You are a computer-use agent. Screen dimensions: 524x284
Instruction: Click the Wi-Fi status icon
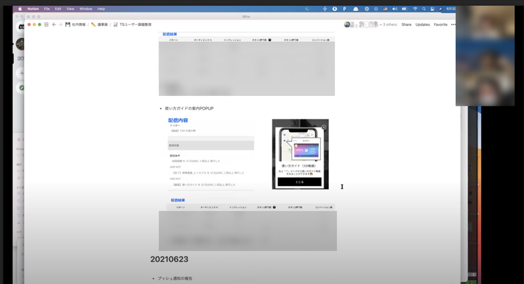pyautogui.click(x=415, y=9)
